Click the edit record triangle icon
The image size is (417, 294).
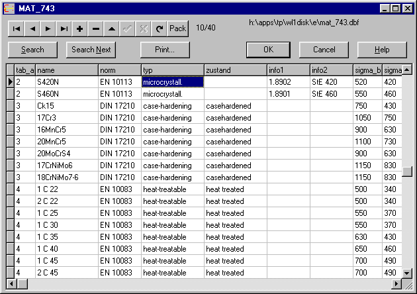pyautogui.click(x=112, y=28)
